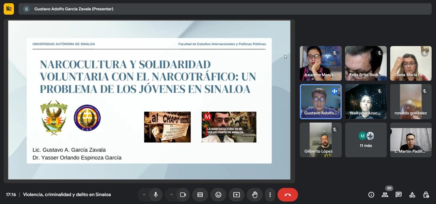The image size is (436, 204).
Task: Expand audio settings arrow beside microphone
Action: click(x=144, y=195)
